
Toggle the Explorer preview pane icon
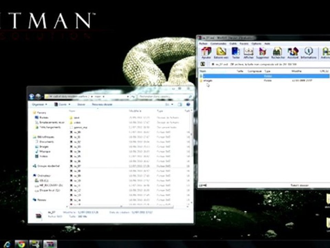[x=180, y=104]
